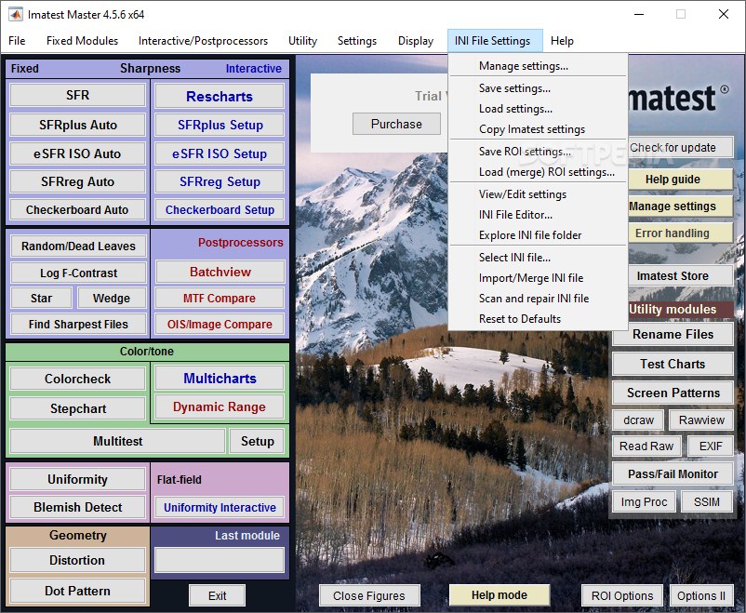Click the Exit button
746x613 pixels.
[217, 596]
